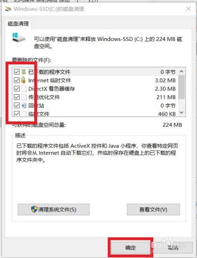Click the lock icon for Internet 临时文件
Image resolution: width=197 pixels, height=258 pixels.
coord(23,80)
